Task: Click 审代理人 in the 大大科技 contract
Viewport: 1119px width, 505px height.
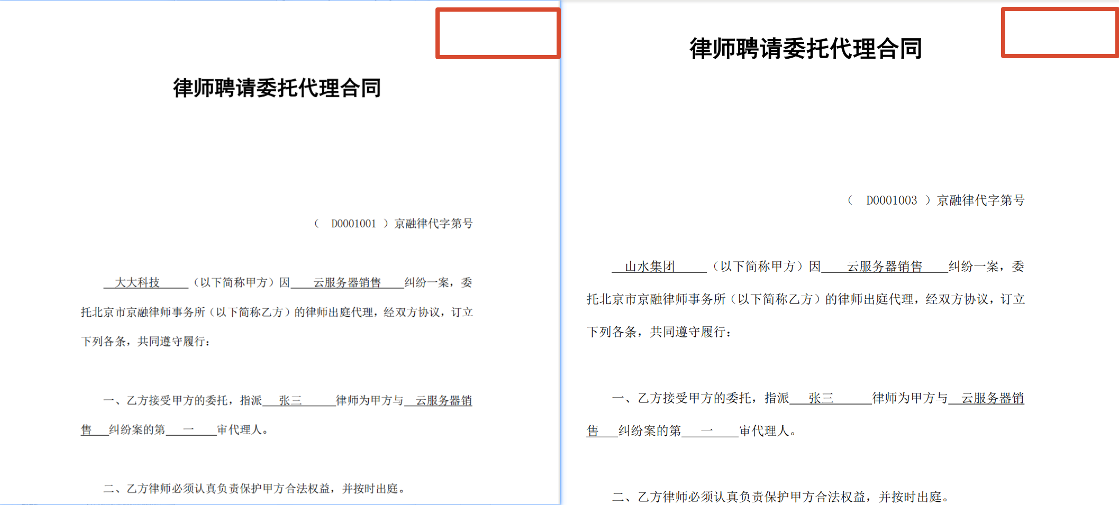Action: pyautogui.click(x=239, y=429)
